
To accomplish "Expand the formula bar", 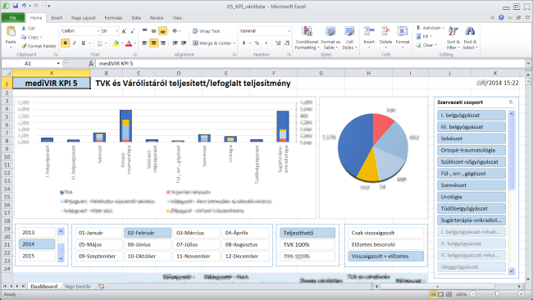I will 528,64.
